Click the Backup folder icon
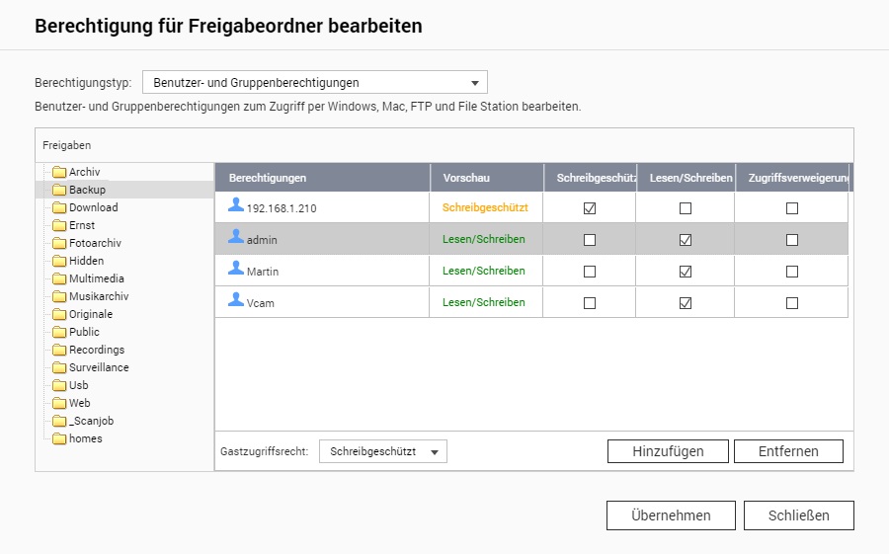The height and width of the screenshot is (554, 889). tap(59, 190)
